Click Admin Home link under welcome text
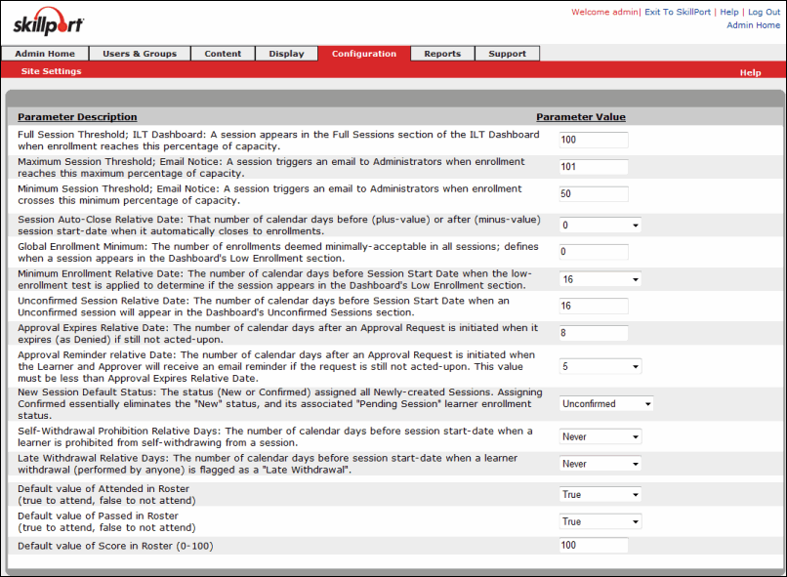The width and height of the screenshot is (787, 577). tap(753, 25)
